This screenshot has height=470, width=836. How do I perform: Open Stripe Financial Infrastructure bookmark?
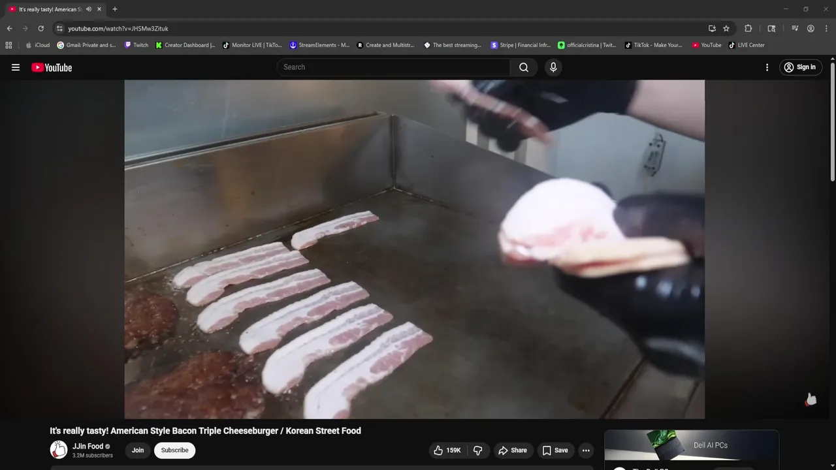[x=521, y=45]
